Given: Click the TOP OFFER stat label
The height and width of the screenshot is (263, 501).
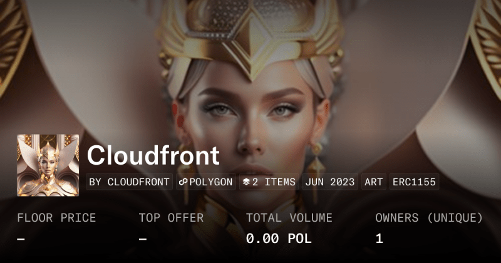Looking at the screenshot, I should point(171,218).
